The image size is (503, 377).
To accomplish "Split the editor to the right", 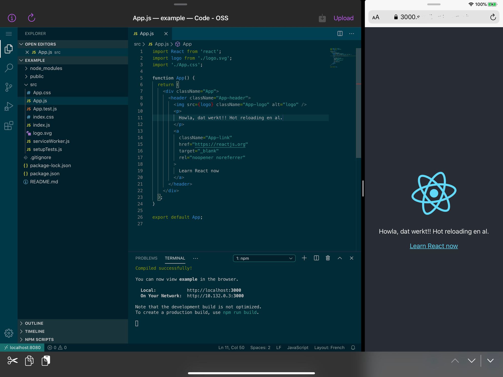I will click(x=340, y=33).
